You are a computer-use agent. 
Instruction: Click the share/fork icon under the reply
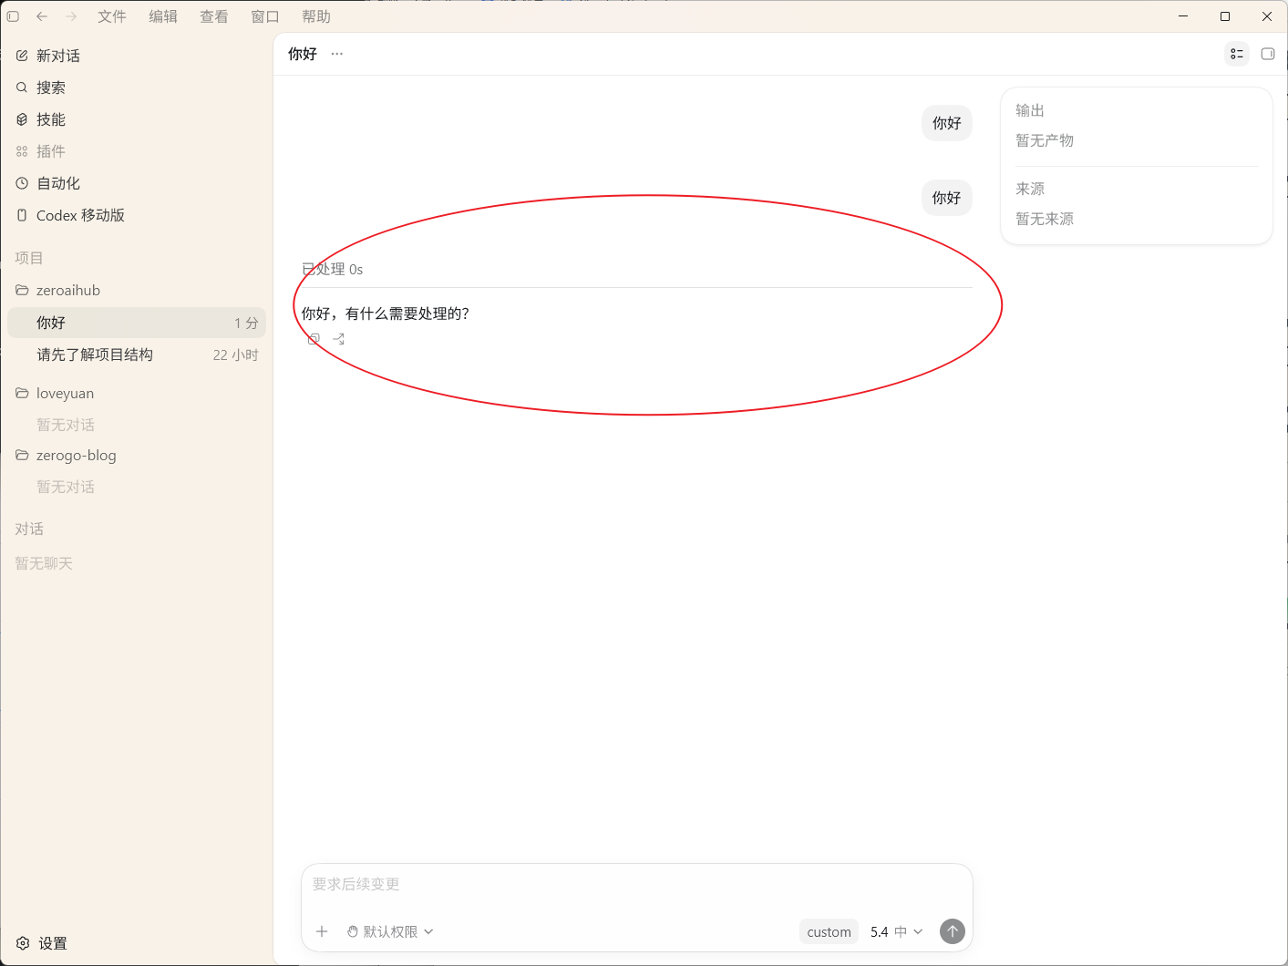tap(339, 339)
